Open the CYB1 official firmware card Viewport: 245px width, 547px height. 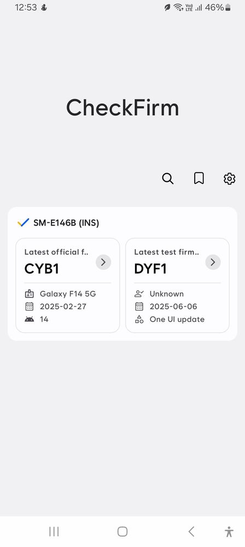coord(68,285)
